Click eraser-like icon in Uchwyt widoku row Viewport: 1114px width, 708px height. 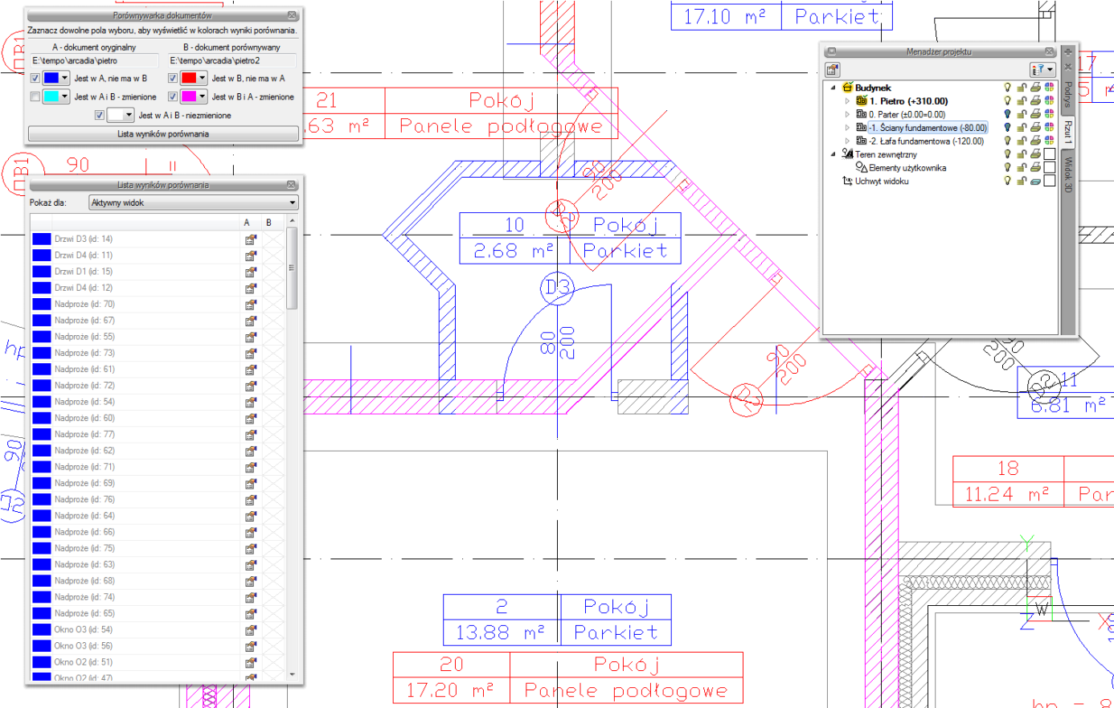click(x=1035, y=181)
